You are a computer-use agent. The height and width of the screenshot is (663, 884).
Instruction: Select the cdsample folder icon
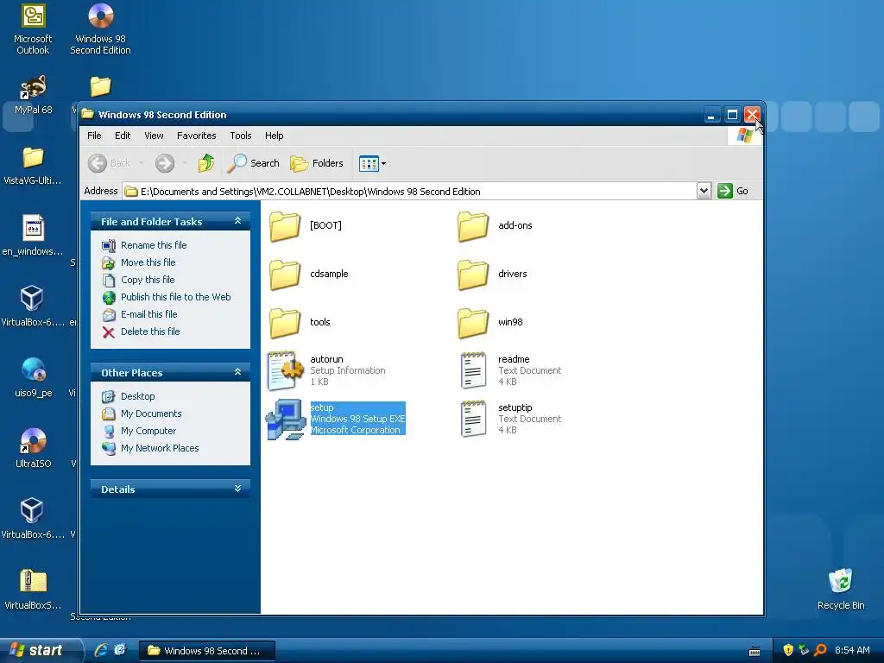(x=285, y=275)
